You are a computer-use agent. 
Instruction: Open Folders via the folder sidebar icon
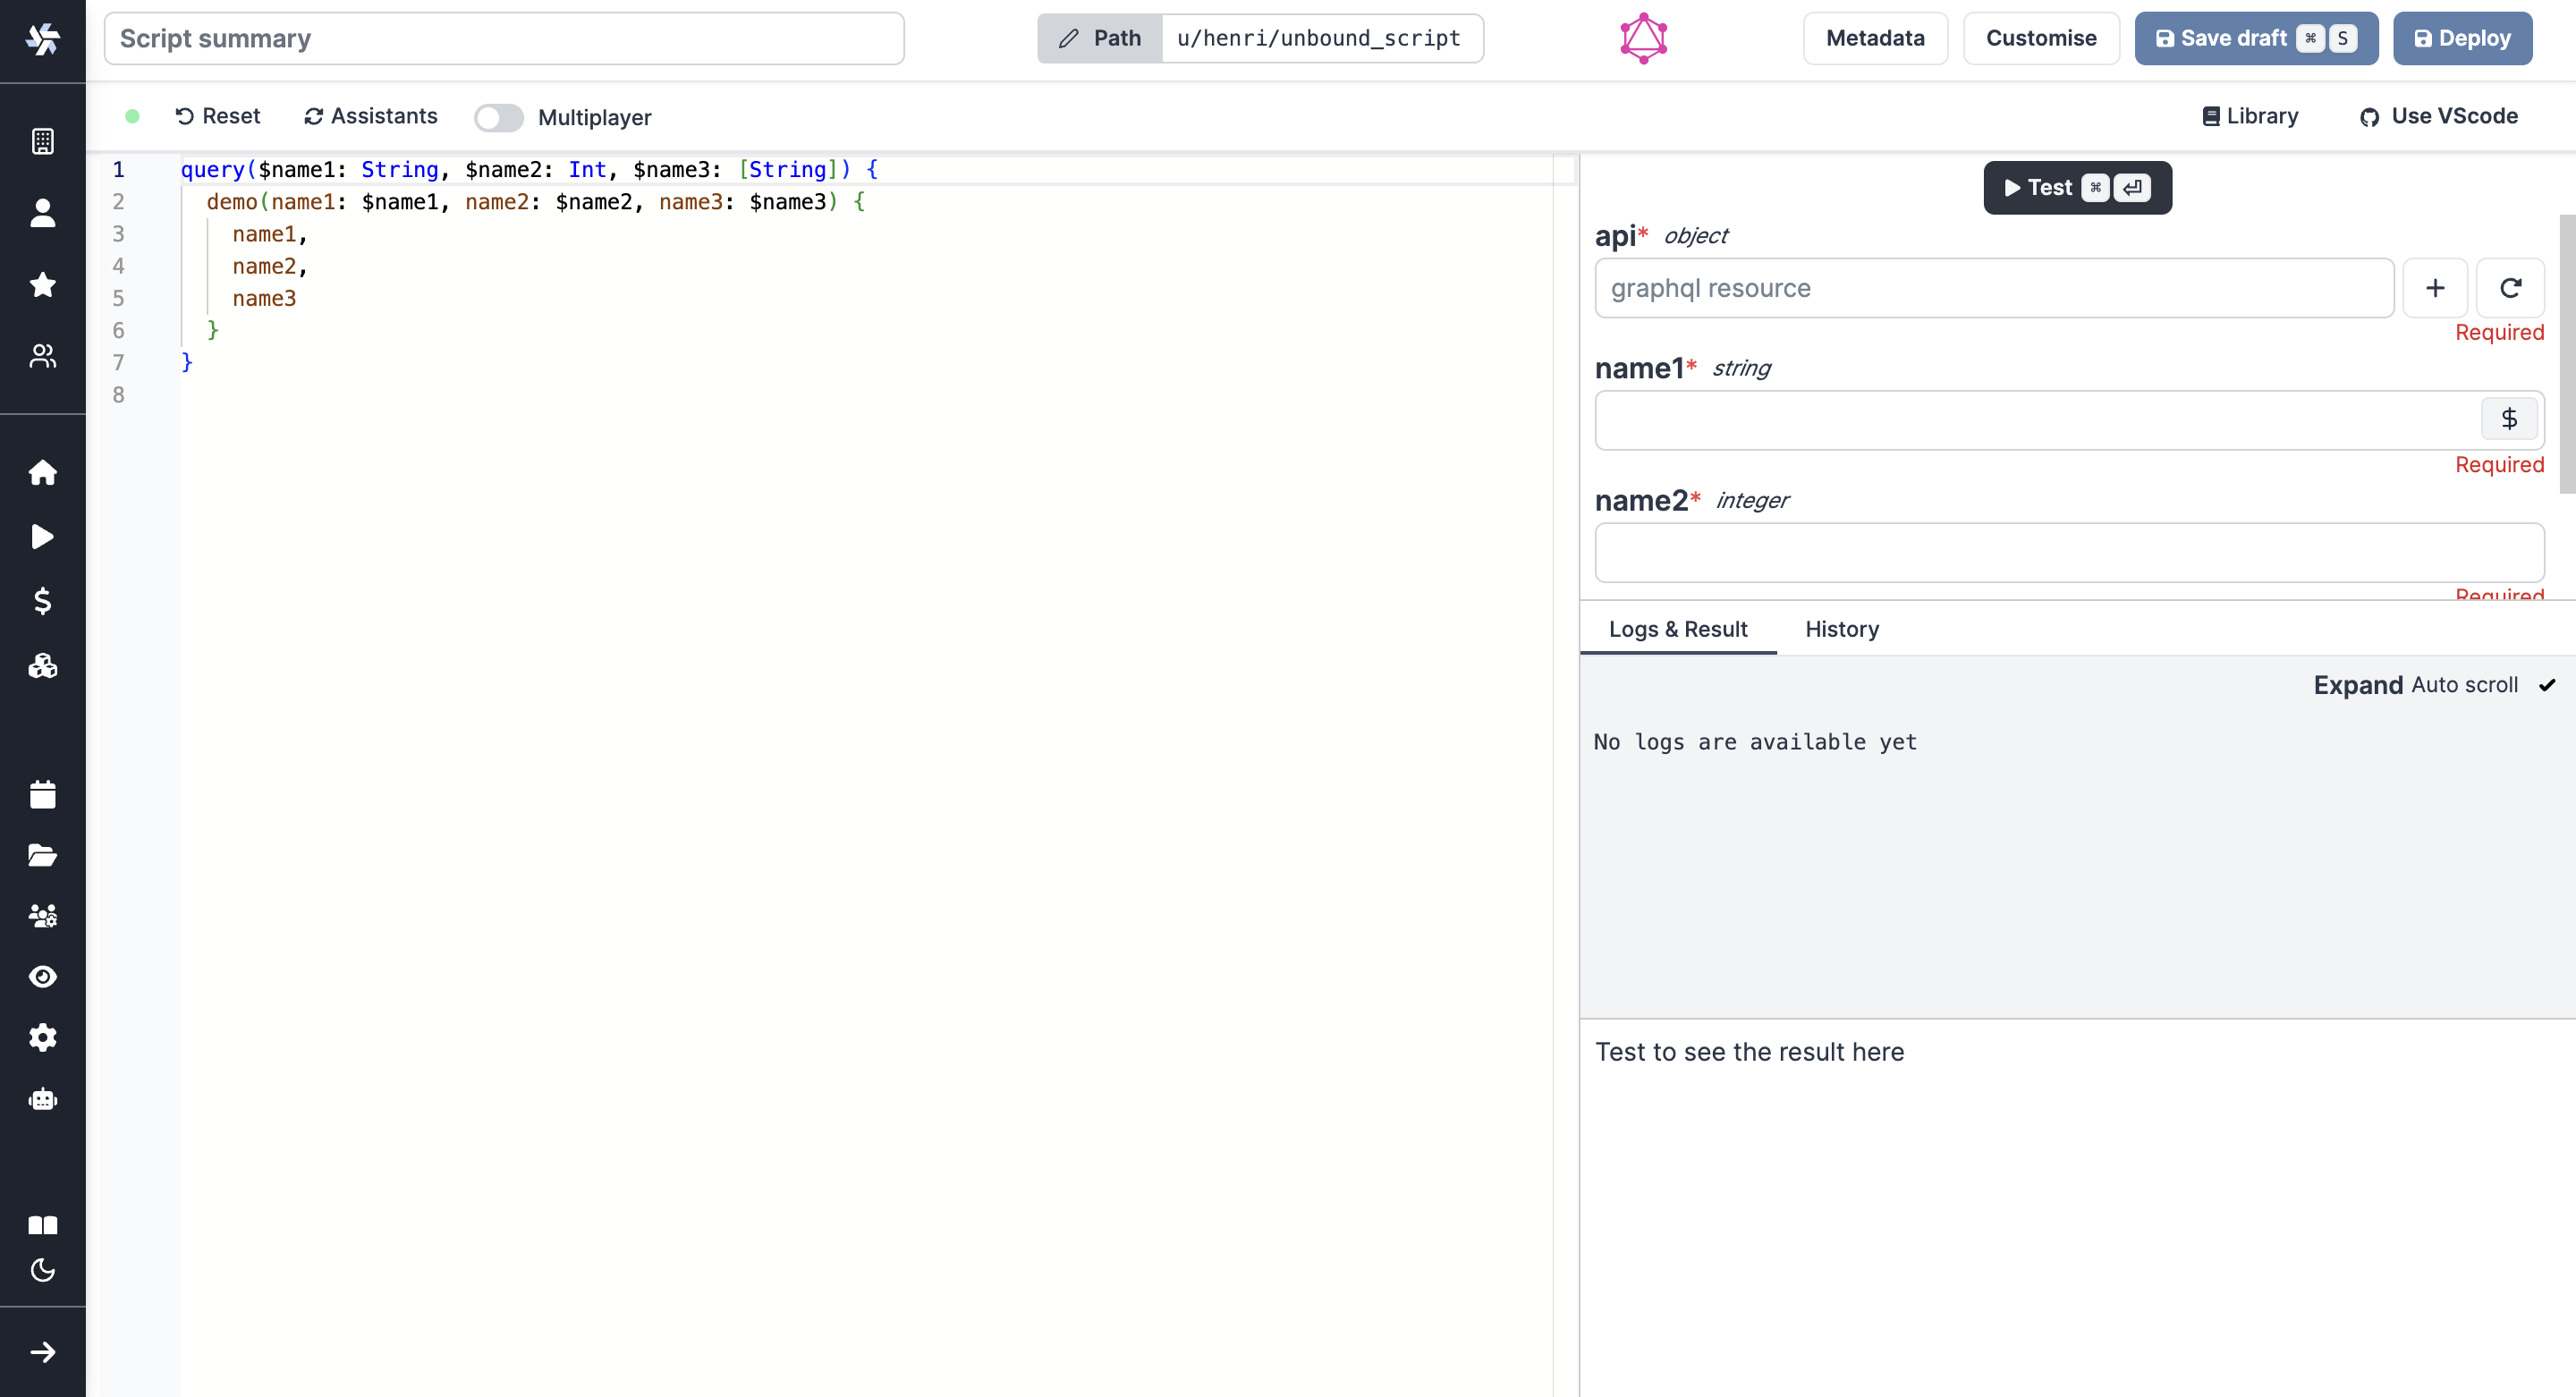[43, 856]
